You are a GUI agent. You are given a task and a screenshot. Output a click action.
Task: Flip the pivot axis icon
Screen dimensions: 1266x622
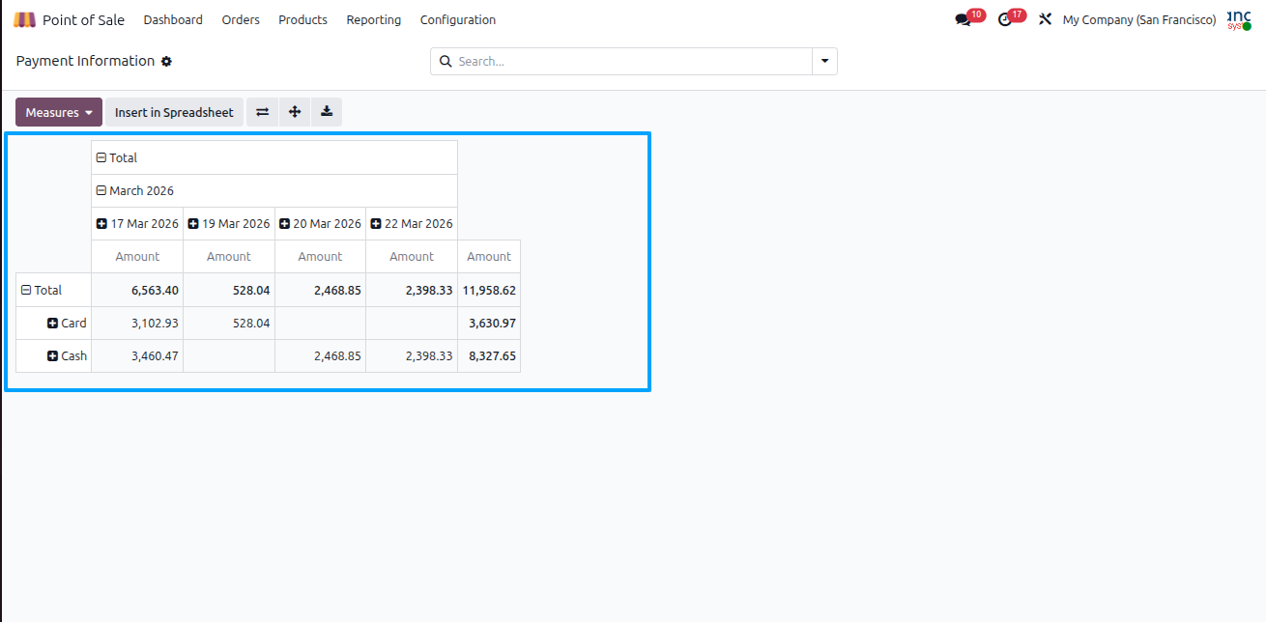(x=262, y=112)
